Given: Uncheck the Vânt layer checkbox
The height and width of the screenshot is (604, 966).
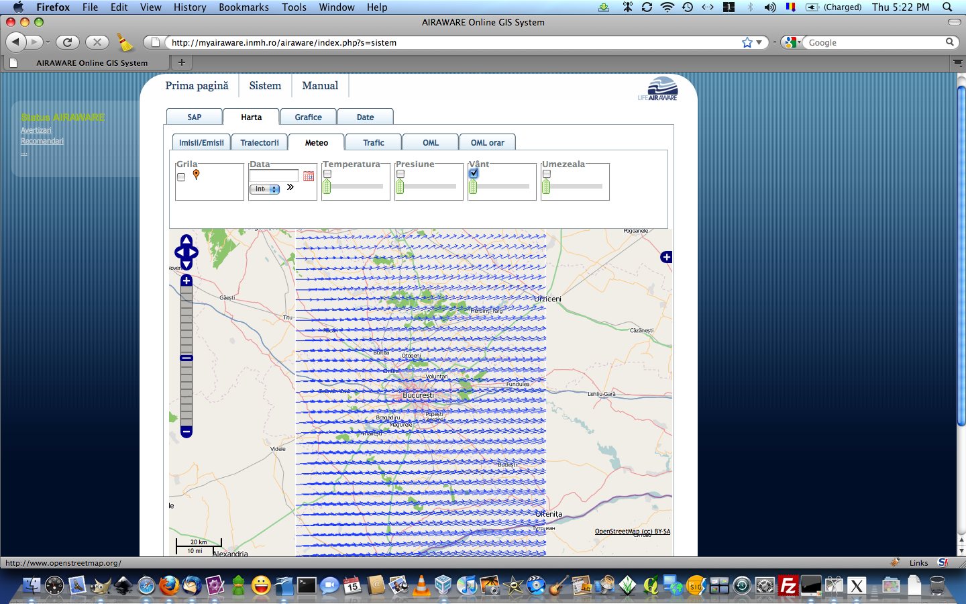Looking at the screenshot, I should tap(474, 173).
